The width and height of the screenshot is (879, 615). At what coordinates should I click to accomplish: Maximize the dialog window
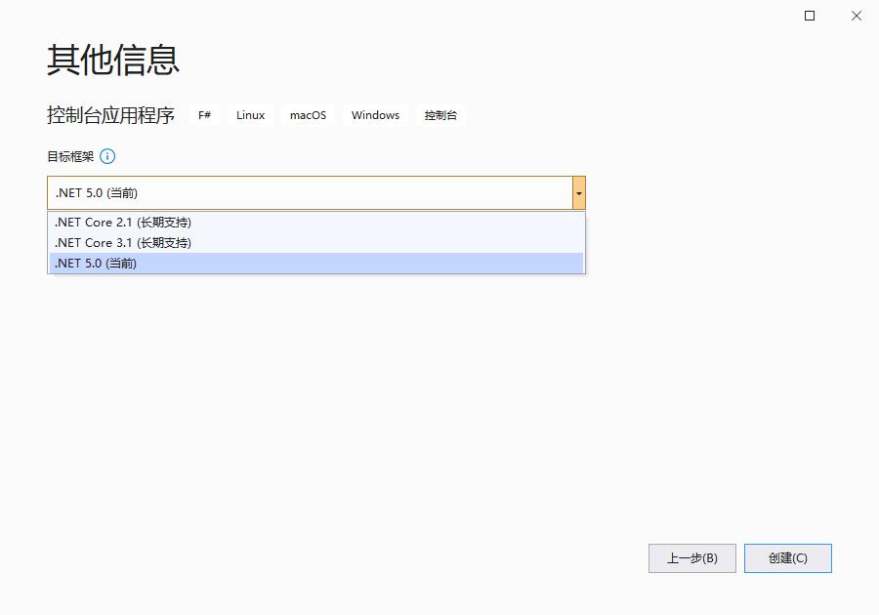click(810, 16)
